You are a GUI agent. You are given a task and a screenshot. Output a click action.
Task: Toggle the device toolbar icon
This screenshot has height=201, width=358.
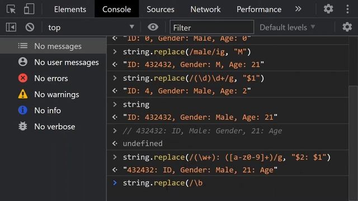coord(29,9)
